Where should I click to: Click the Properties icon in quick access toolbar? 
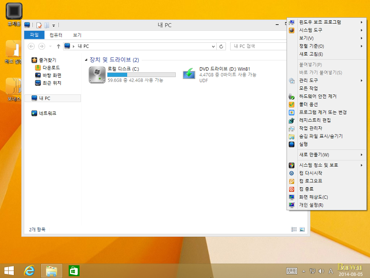(x=39, y=25)
